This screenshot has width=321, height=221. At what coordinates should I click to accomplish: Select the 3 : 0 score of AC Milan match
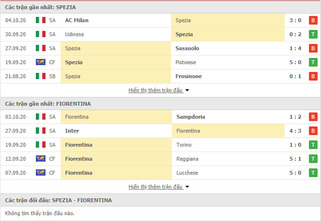click(x=295, y=20)
